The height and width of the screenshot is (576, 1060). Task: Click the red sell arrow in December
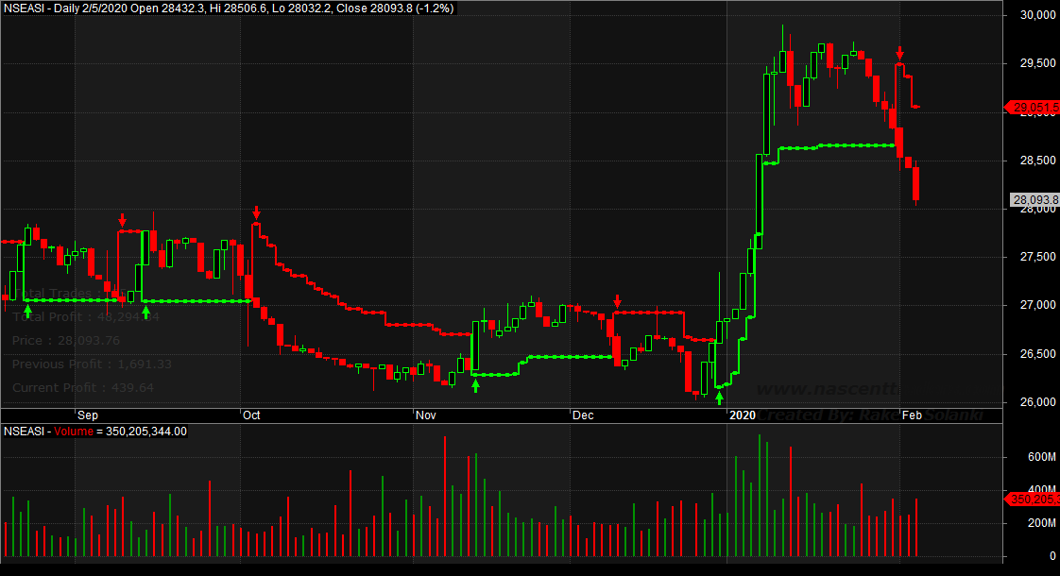(617, 301)
